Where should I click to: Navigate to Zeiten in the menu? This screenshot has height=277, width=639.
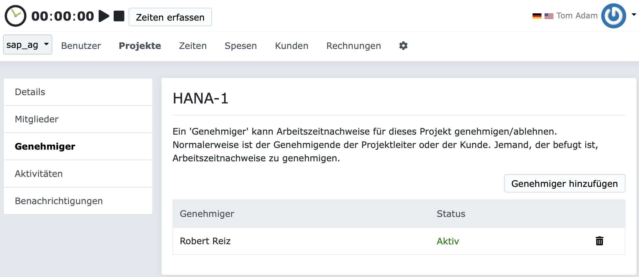click(x=193, y=46)
